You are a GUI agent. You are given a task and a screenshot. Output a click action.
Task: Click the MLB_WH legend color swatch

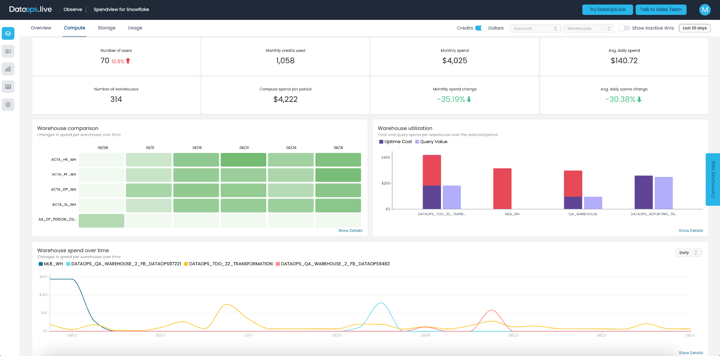[41, 264]
